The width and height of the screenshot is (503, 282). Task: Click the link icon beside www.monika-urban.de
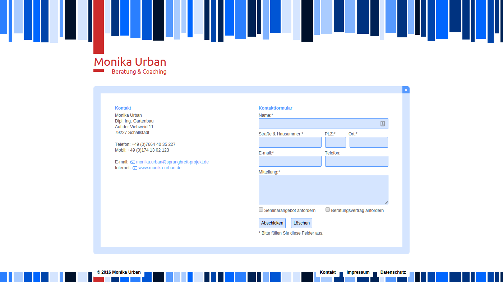[135, 168]
